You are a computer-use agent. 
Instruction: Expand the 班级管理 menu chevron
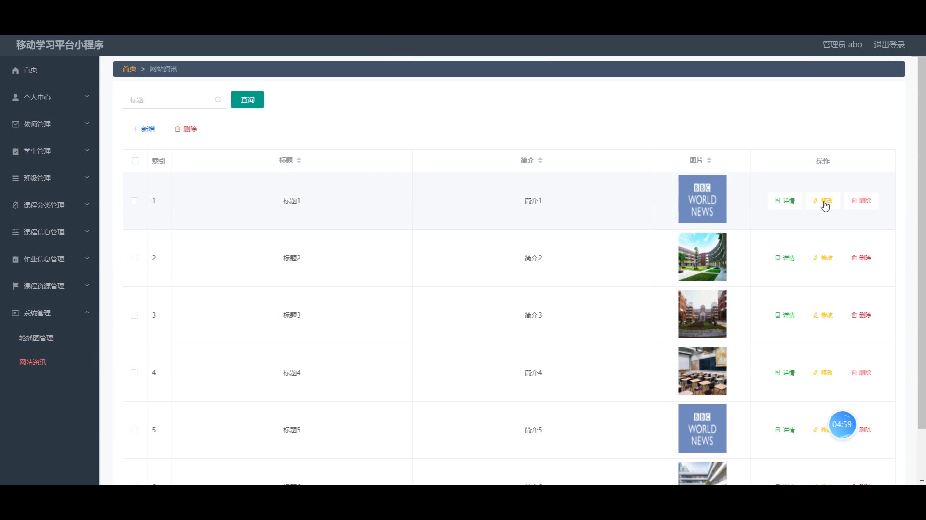click(87, 178)
